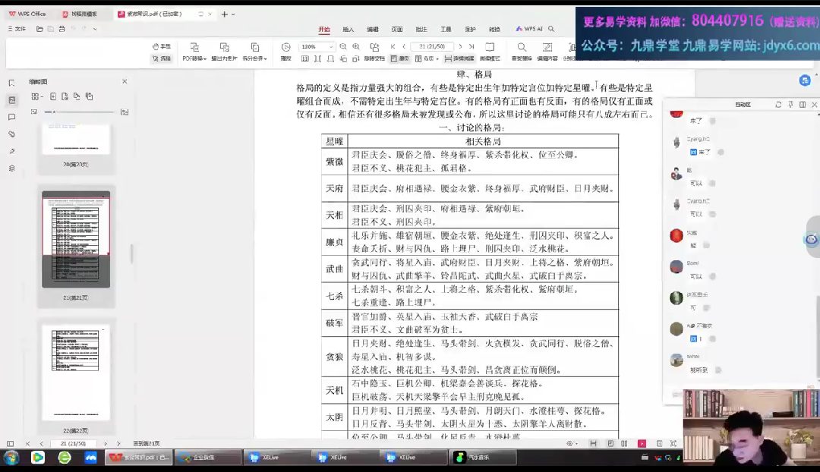Viewport: 820px width, 472px height.
Task: Switch to the Insert (插入) ribbon tab
Action: coord(348,30)
